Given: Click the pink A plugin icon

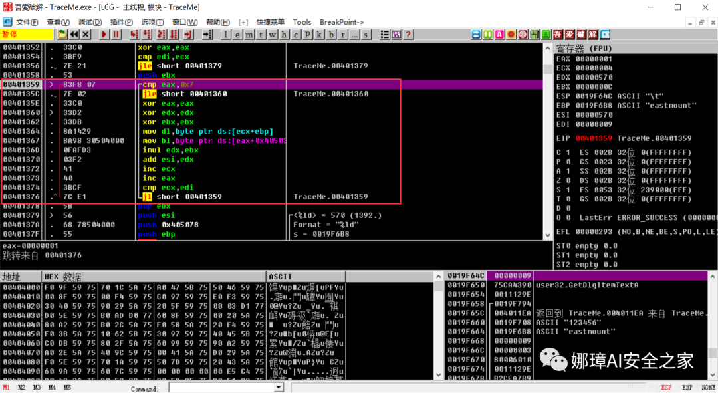Looking at the screenshot, I should pyautogui.click(x=499, y=35).
